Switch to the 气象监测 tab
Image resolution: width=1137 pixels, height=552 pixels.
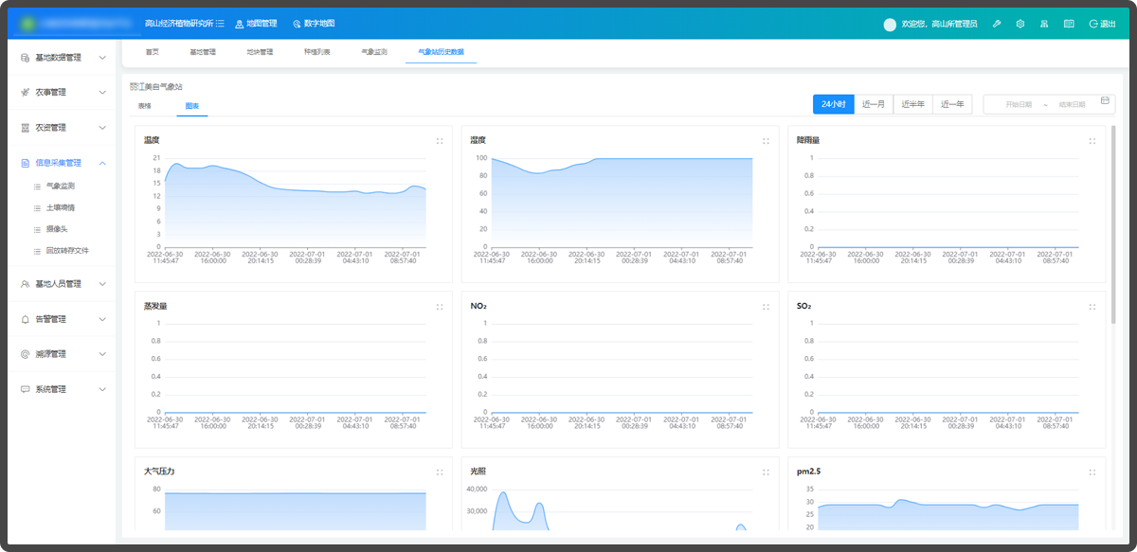point(374,52)
